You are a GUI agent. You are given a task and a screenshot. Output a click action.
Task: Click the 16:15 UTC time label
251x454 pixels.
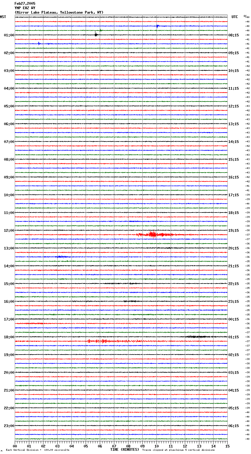coord(234,177)
